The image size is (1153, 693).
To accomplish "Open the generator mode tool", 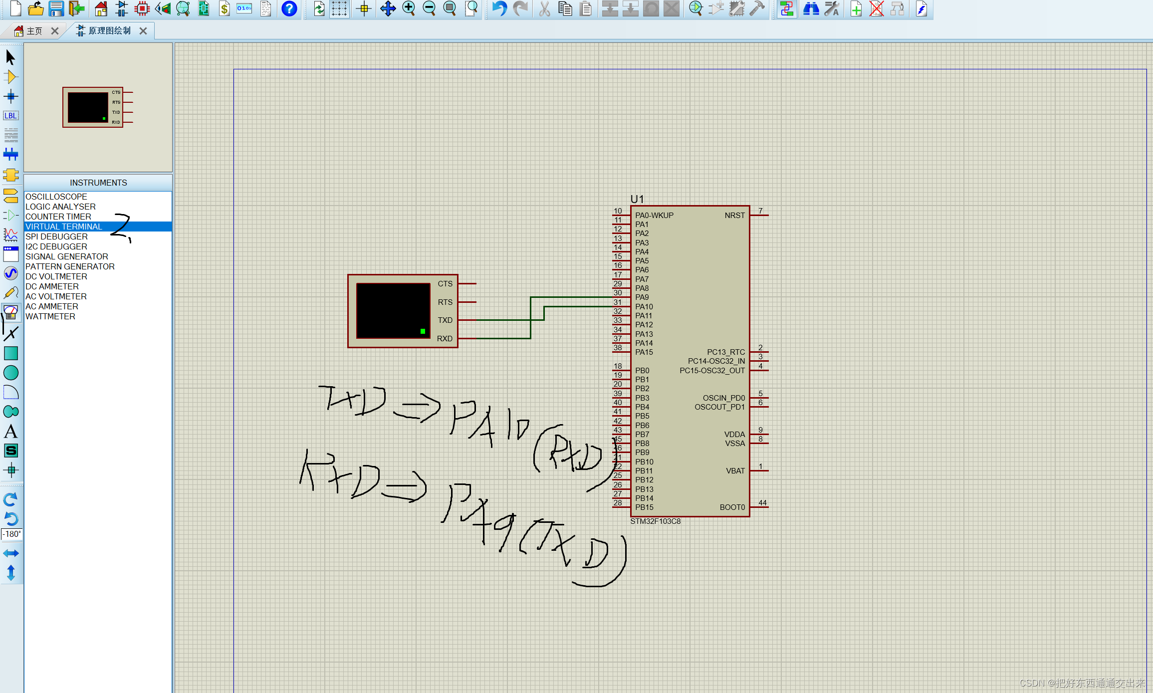I will point(11,273).
